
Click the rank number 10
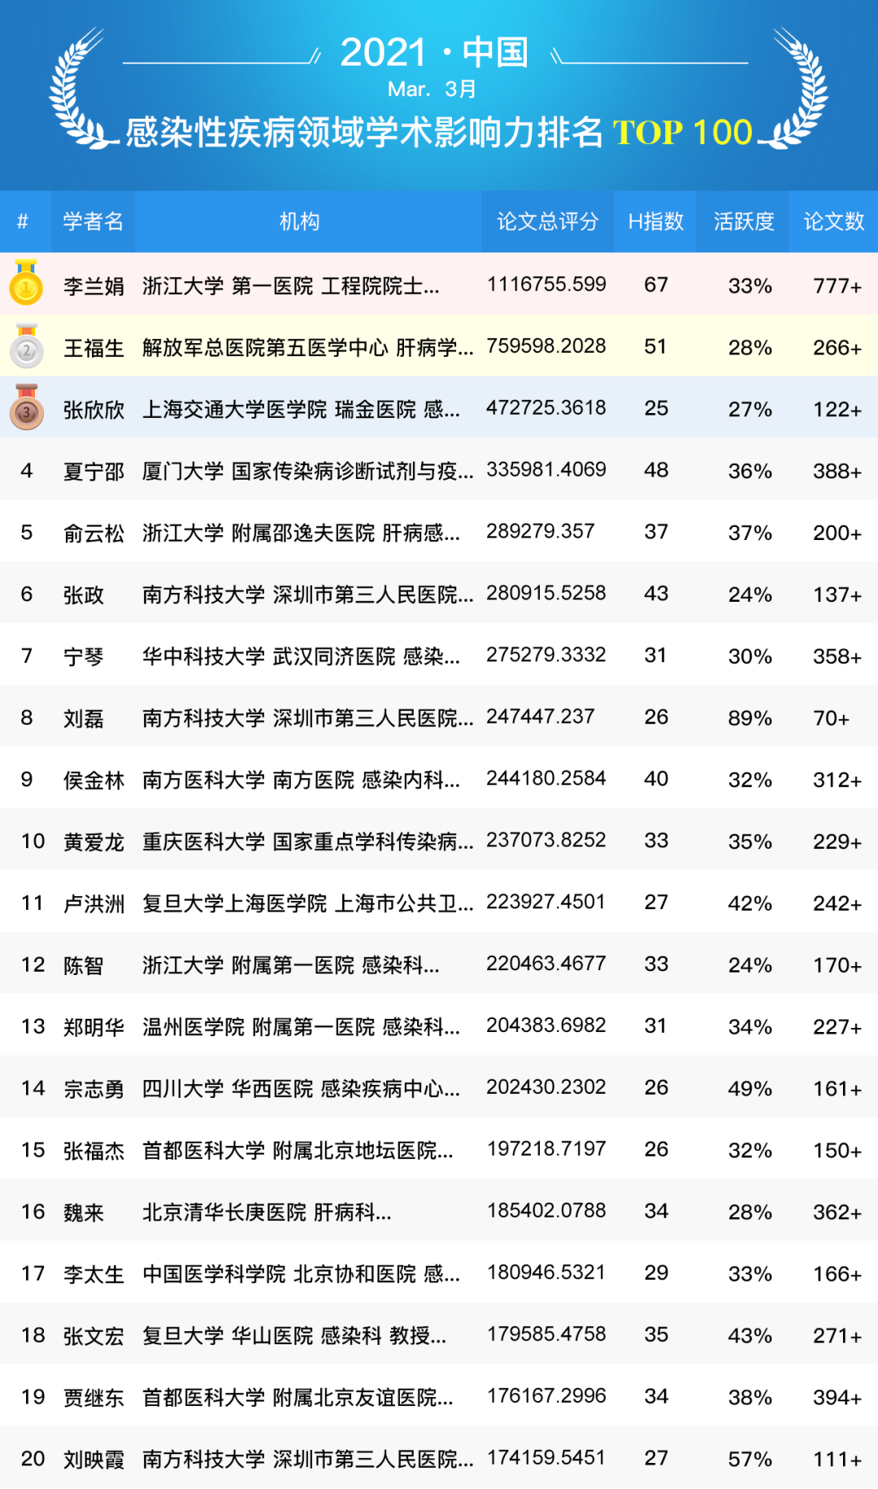coord(33,841)
